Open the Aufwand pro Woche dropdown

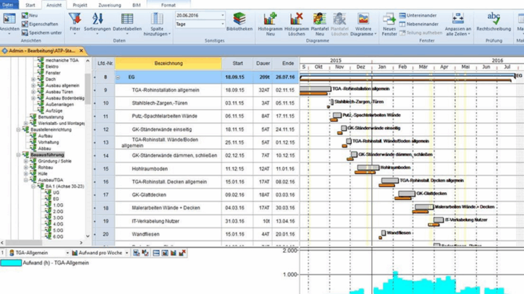click(x=126, y=253)
